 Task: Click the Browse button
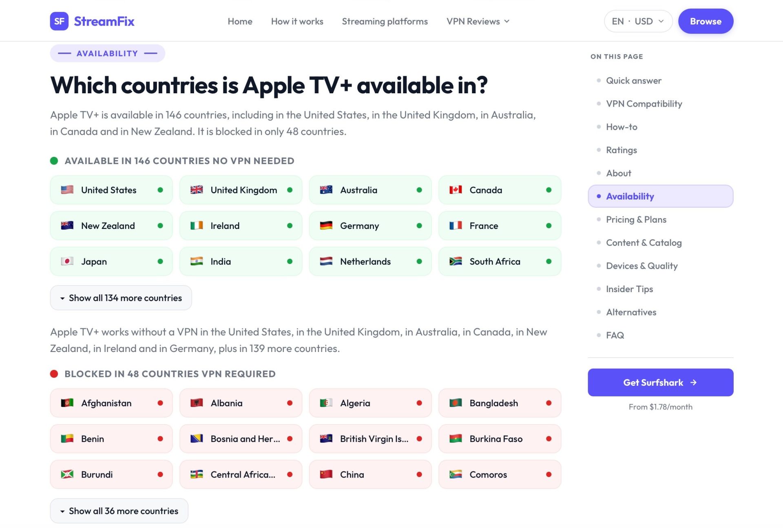pyautogui.click(x=706, y=21)
